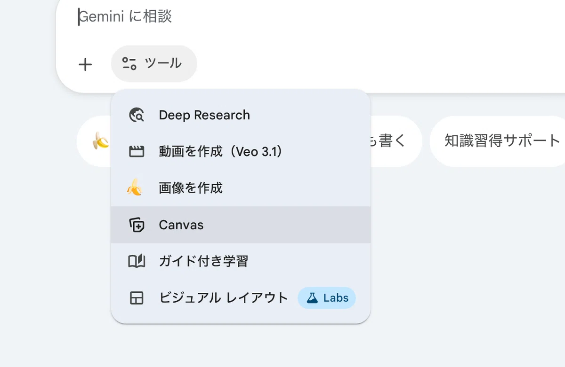This screenshot has height=367, width=565.
Task: Select 画像を作成 menu entry
Action: point(241,188)
